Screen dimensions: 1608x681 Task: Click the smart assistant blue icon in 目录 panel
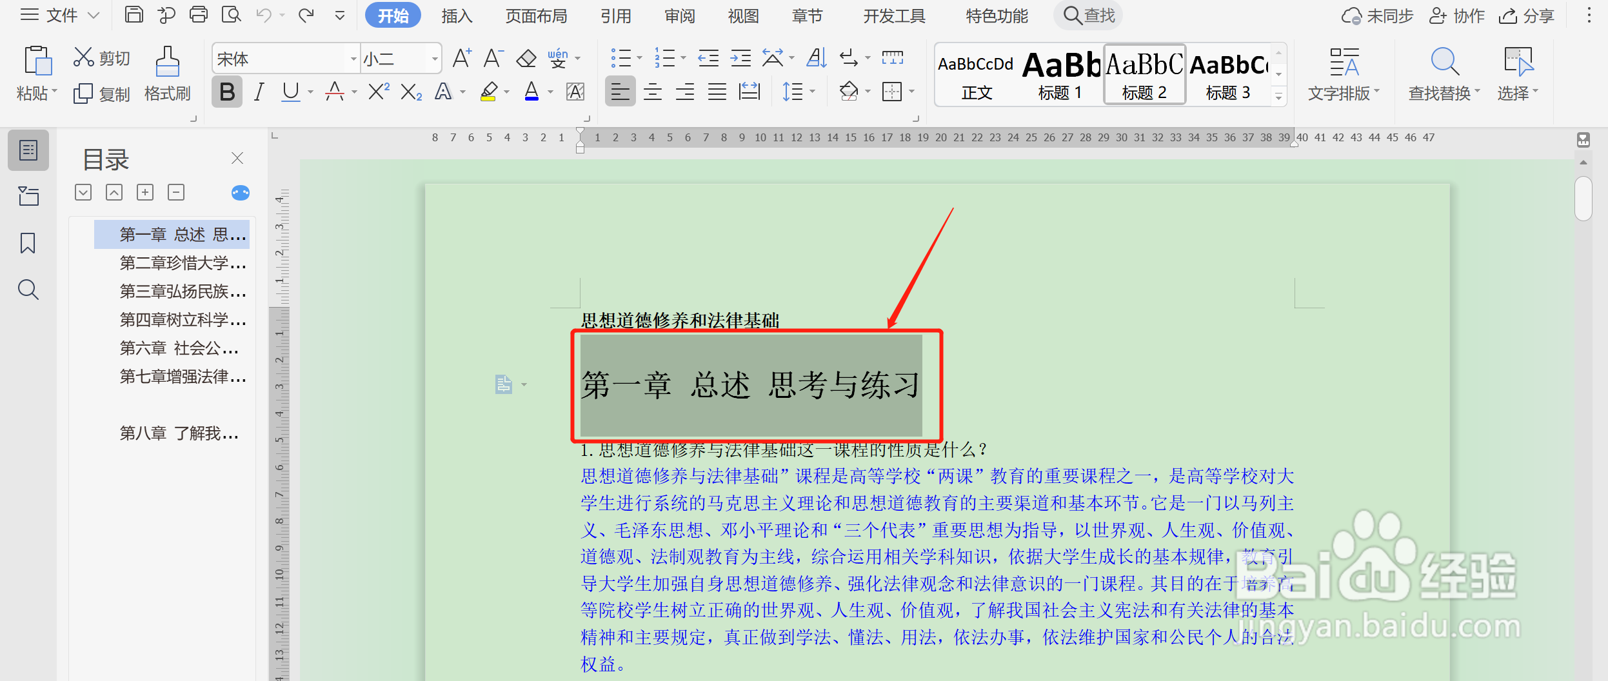[241, 193]
